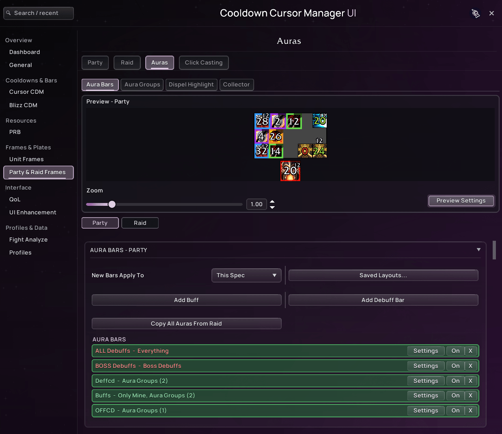502x434 pixels.
Task: Disable the Buffs aura bar
Action: 455,395
